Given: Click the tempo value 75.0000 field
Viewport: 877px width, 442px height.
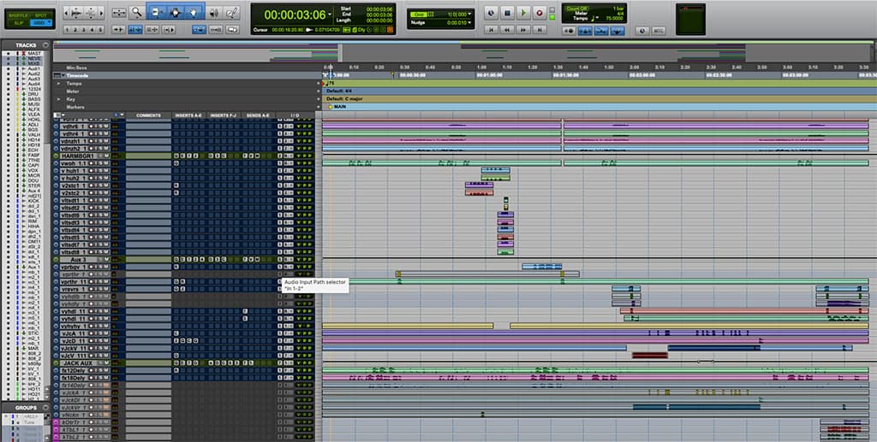Looking at the screenshot, I should click(614, 19).
